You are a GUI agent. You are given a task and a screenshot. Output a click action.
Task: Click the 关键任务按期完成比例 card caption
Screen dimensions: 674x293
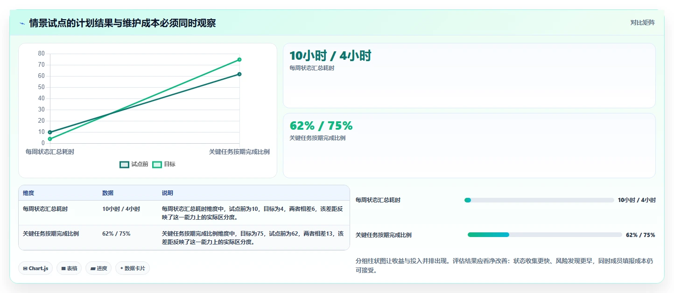click(317, 138)
